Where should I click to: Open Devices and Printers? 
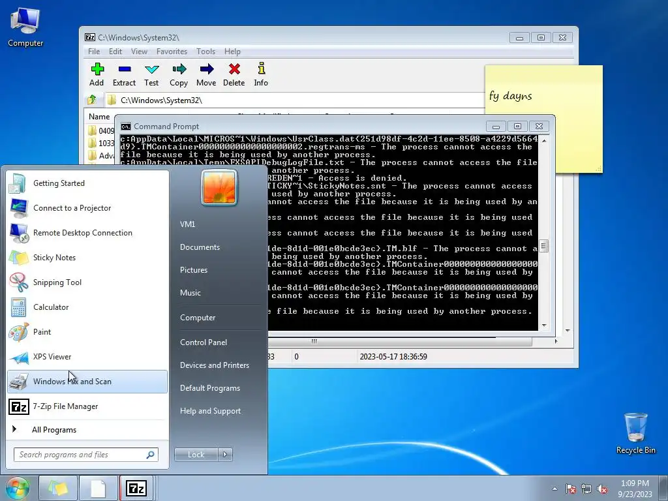click(x=215, y=365)
